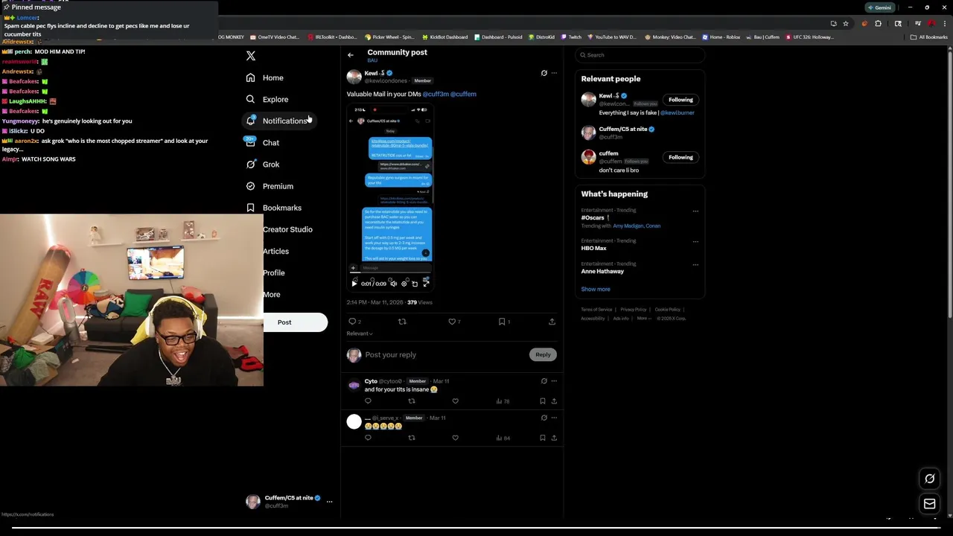The image size is (953, 536).
Task: Open Anne Hathaway trending topic
Action: [602, 272]
